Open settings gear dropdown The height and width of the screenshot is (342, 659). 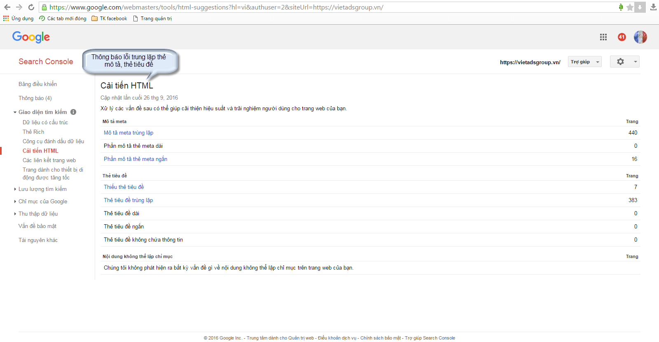click(x=624, y=62)
